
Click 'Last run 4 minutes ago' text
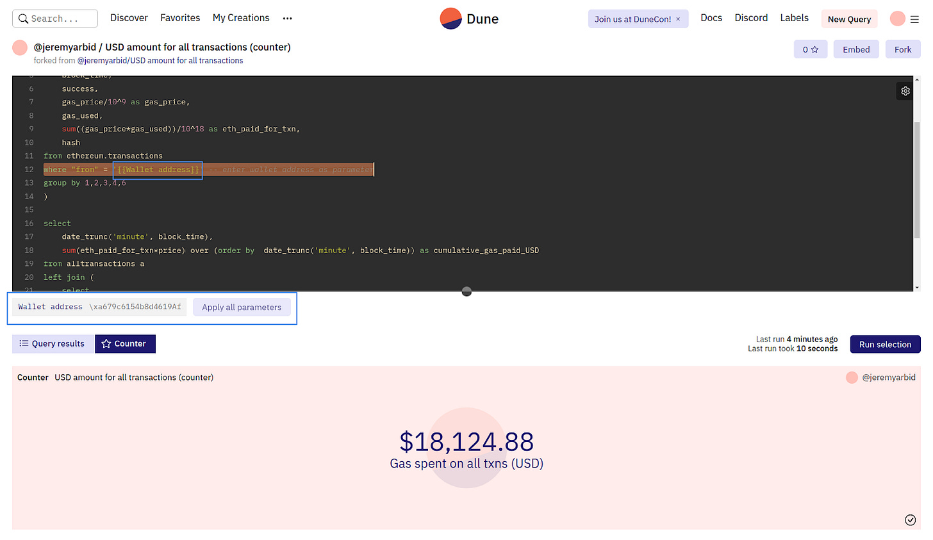(x=797, y=340)
